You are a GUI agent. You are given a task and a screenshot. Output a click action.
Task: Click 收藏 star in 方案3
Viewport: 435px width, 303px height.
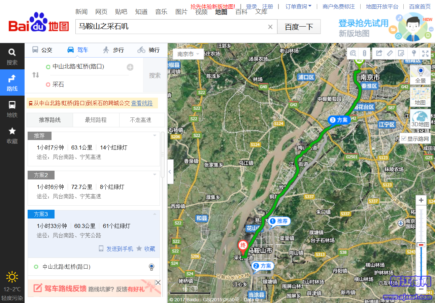[x=146, y=249]
